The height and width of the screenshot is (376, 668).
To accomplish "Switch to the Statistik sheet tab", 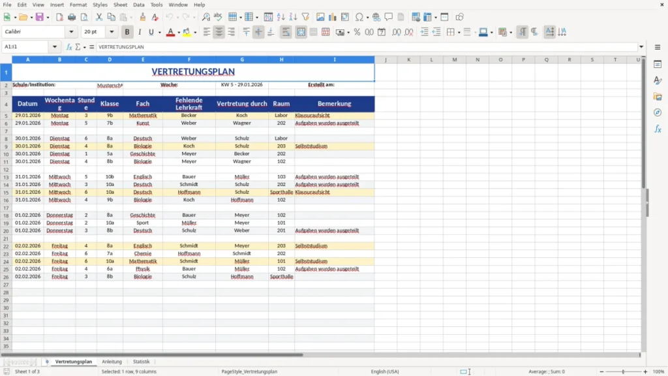I will click(x=141, y=362).
